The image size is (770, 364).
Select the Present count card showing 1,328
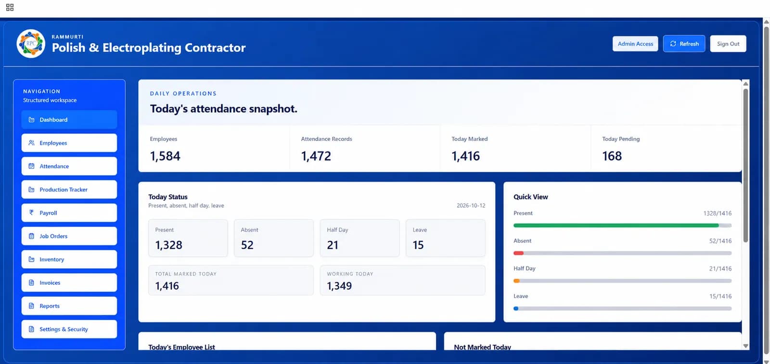click(x=188, y=238)
